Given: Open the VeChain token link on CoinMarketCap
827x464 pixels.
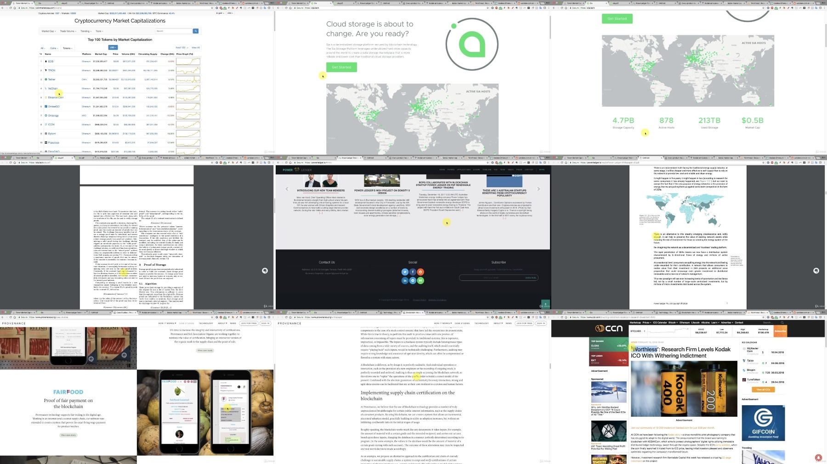Looking at the screenshot, I should pos(53,89).
